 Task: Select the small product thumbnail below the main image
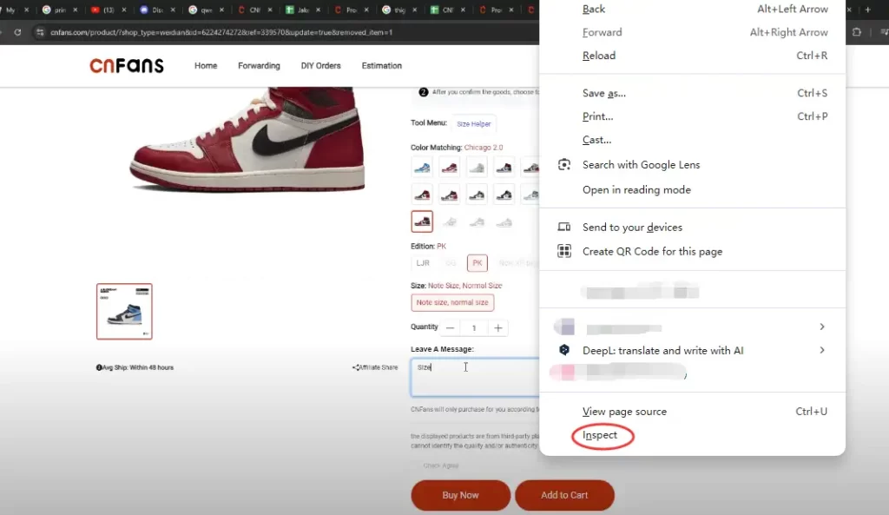(124, 312)
